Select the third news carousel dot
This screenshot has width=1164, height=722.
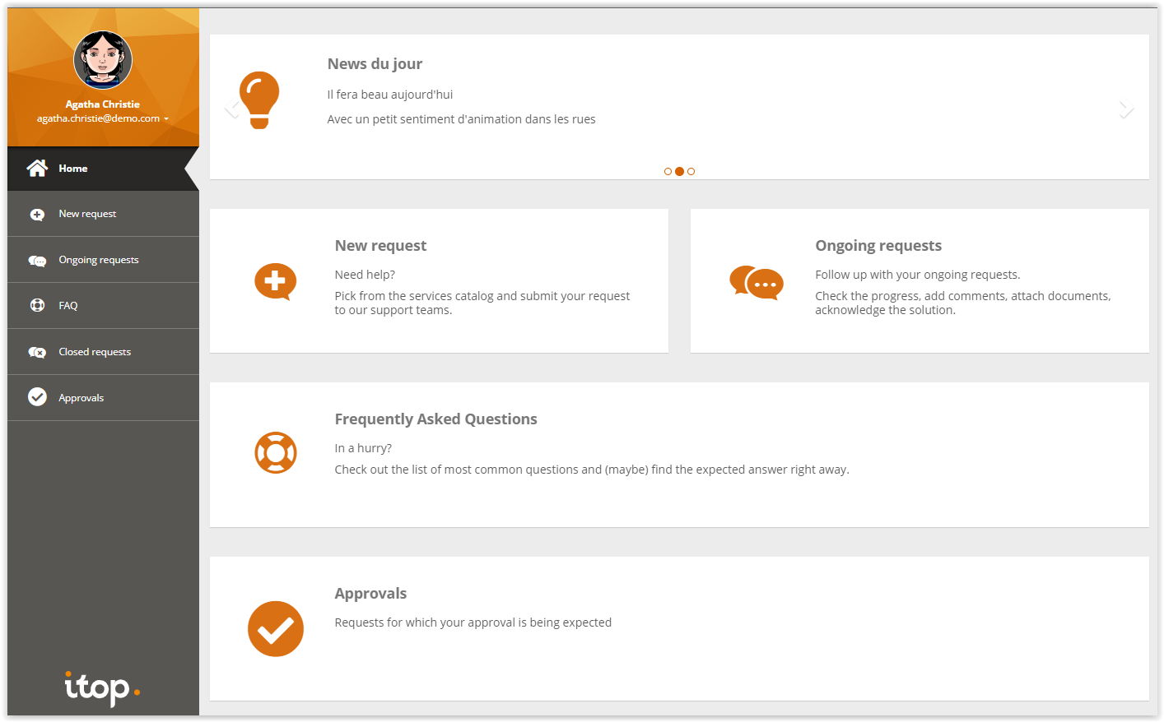691,172
